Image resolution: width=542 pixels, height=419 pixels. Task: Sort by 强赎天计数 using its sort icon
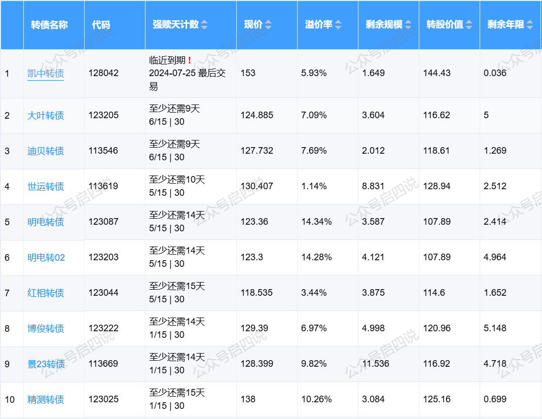204,25
